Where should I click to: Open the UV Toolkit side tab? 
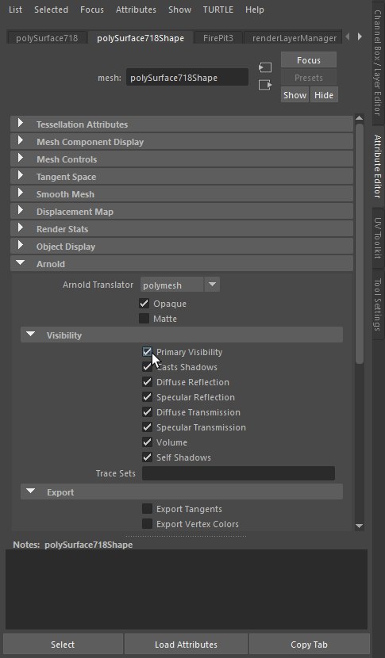click(x=379, y=238)
